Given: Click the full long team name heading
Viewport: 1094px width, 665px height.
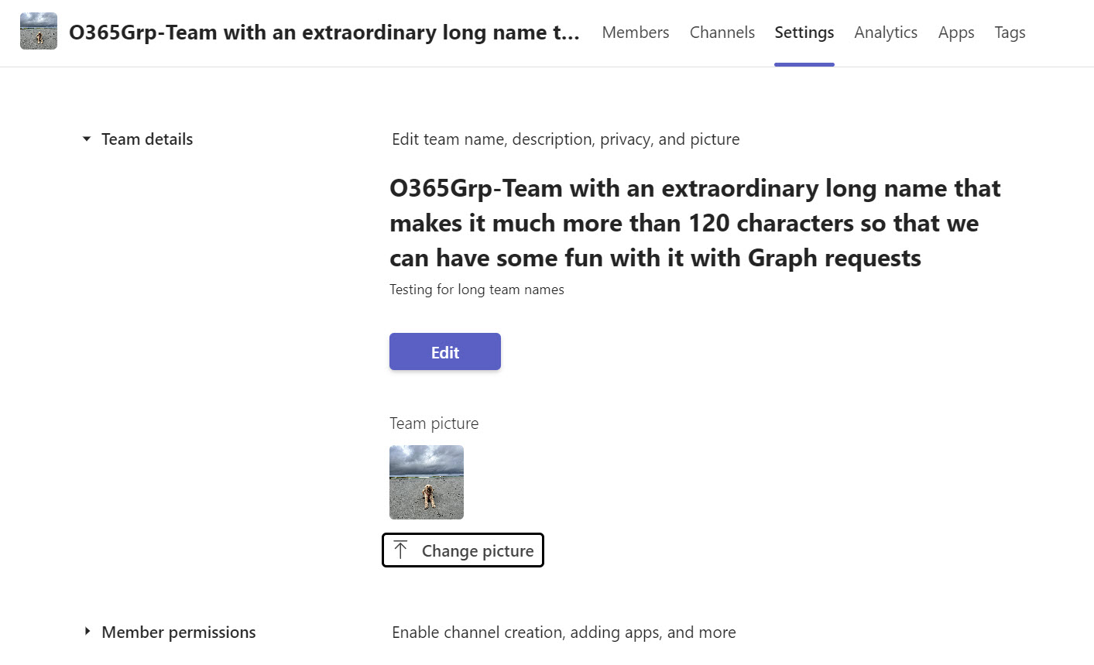Looking at the screenshot, I should (695, 223).
